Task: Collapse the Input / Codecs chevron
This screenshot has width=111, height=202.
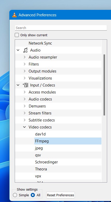Action: pyautogui.click(x=18, y=85)
